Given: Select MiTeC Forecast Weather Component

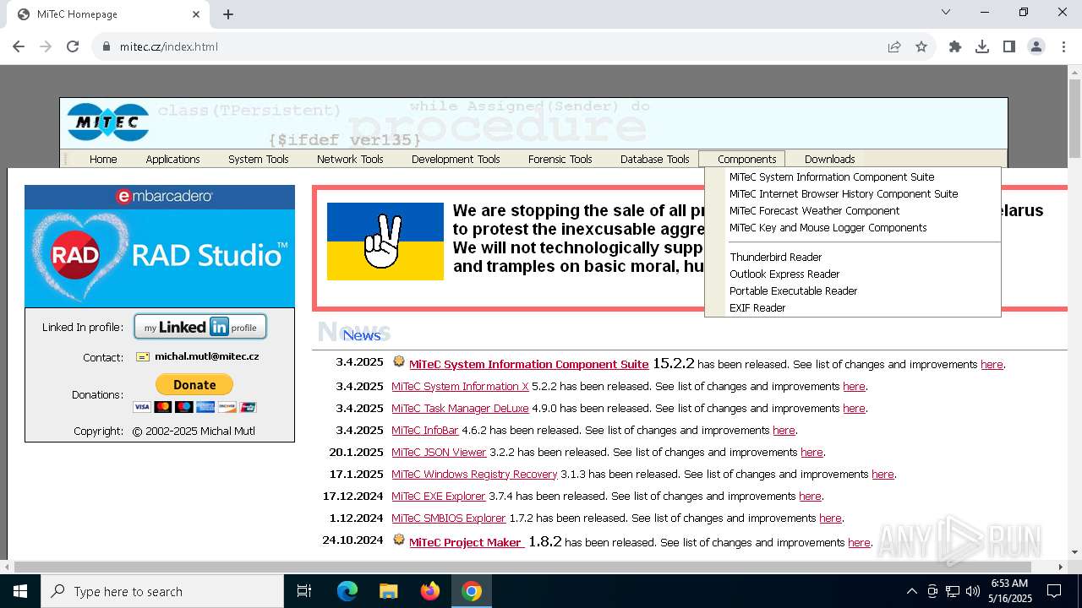Looking at the screenshot, I should (x=814, y=211).
